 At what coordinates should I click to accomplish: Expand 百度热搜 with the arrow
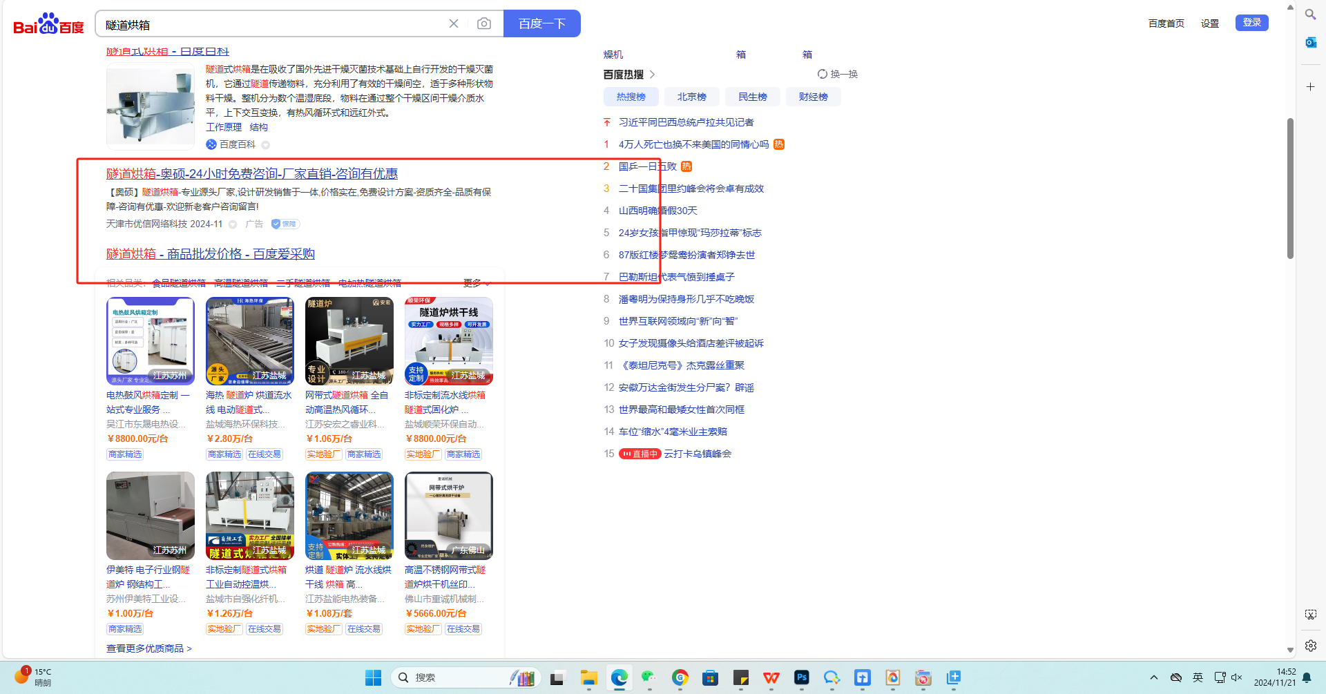pos(653,75)
